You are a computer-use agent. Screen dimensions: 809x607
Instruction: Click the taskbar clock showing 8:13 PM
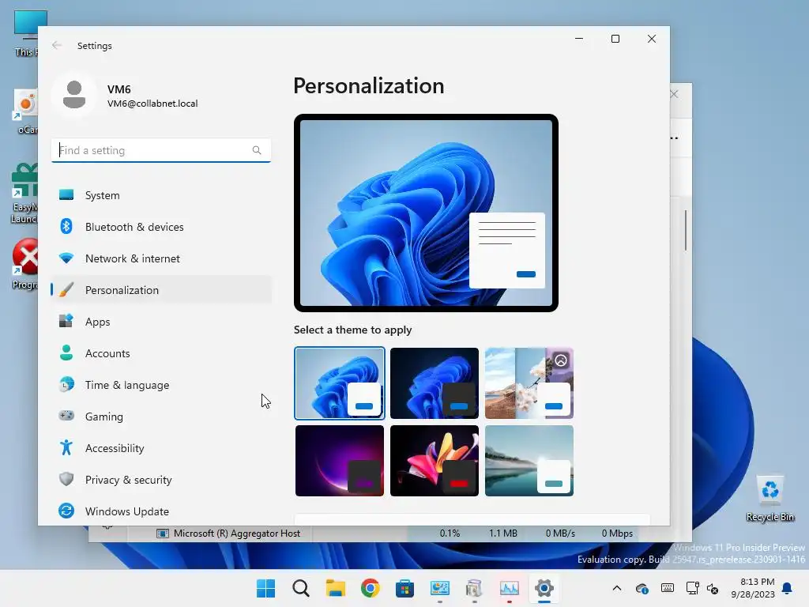pos(753,588)
